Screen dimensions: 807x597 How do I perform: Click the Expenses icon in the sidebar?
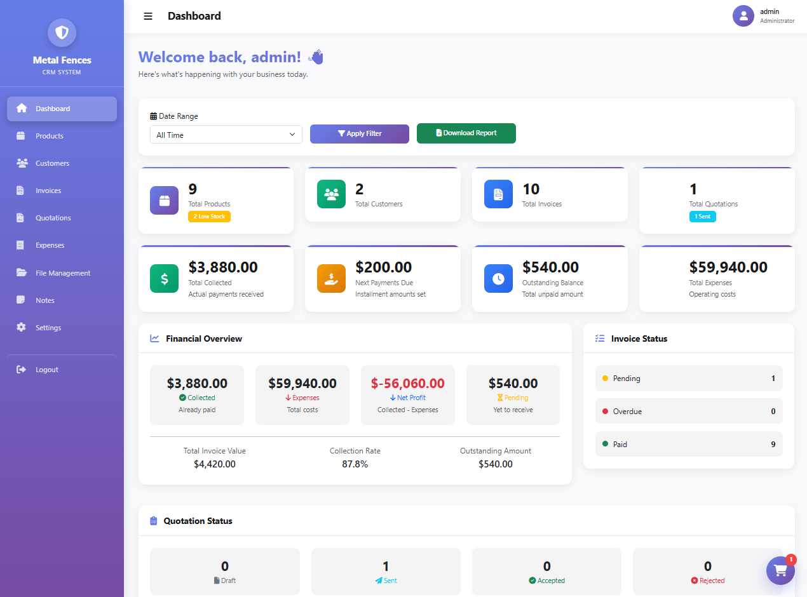(22, 245)
